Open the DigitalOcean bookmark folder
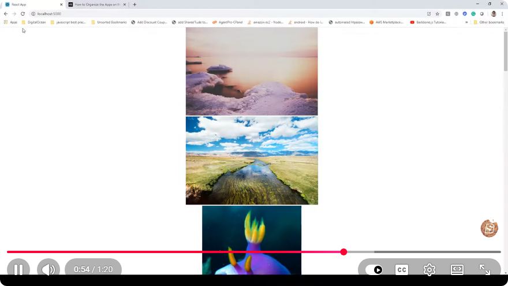This screenshot has width=508, height=286. point(33,22)
